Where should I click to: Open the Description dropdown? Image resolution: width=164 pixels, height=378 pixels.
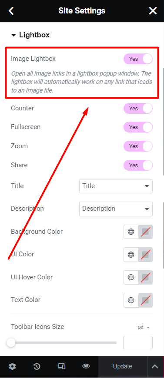pyautogui.click(x=116, y=209)
